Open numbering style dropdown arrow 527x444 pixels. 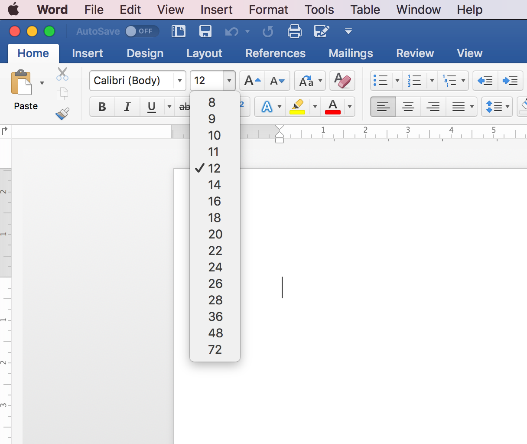pos(432,81)
